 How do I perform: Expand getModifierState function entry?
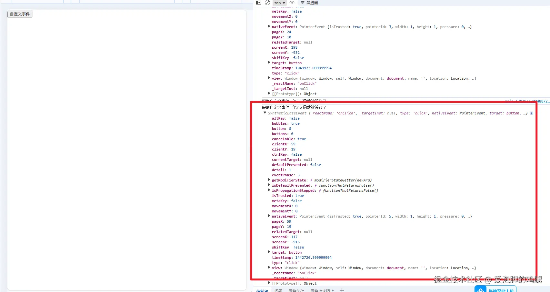[x=269, y=180]
